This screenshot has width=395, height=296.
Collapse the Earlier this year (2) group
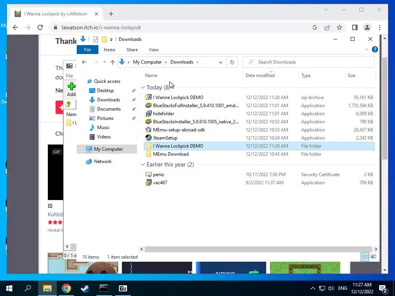143,165
